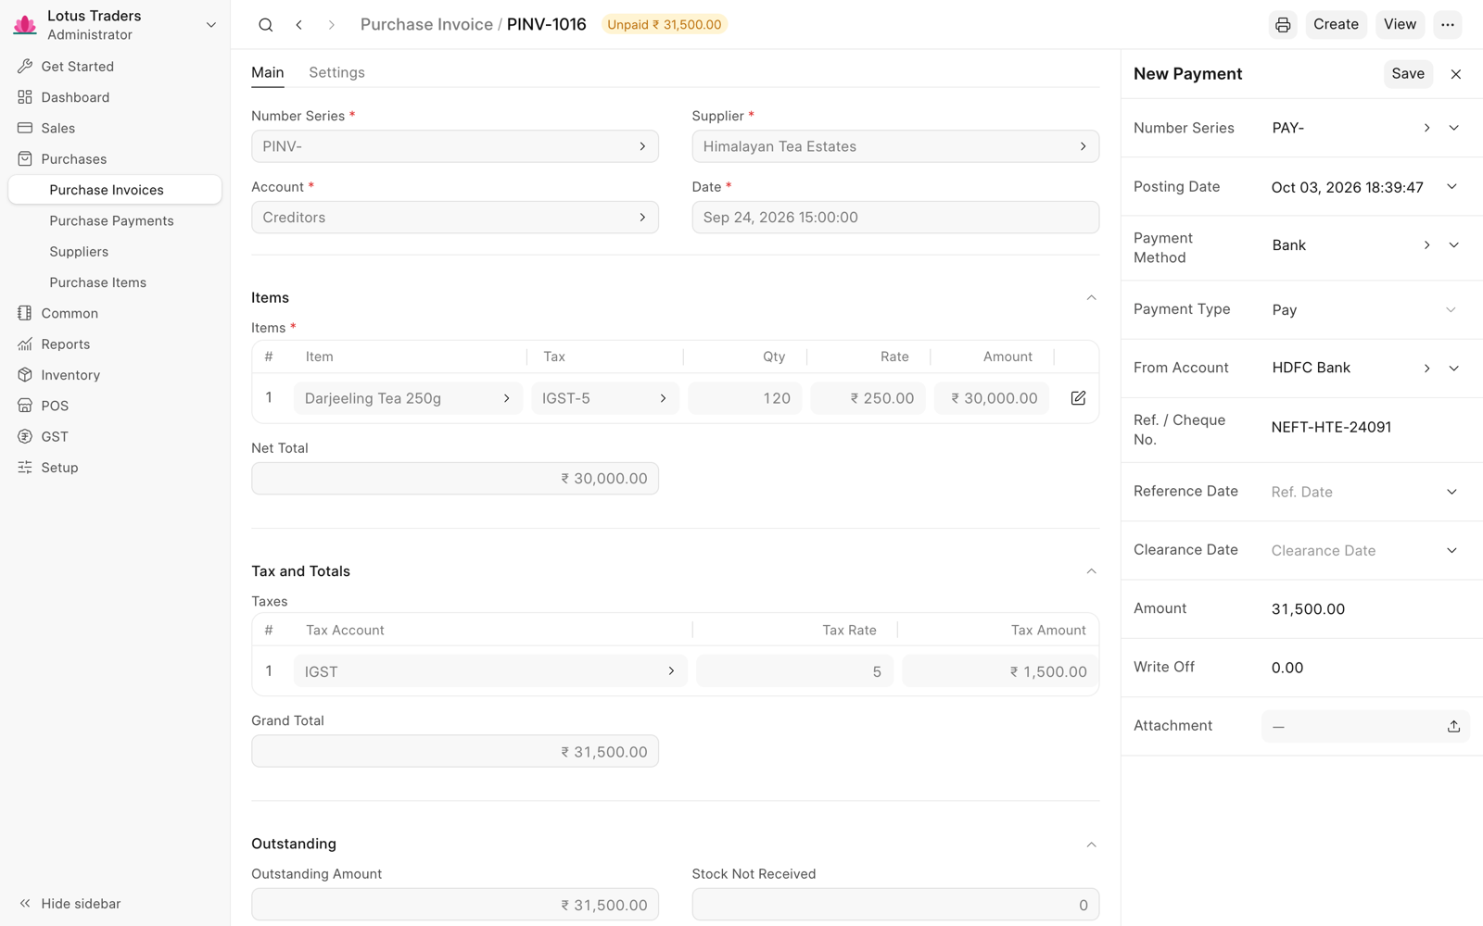Open the IGST-5 tax link arrow
1483x926 pixels.
pyautogui.click(x=663, y=398)
